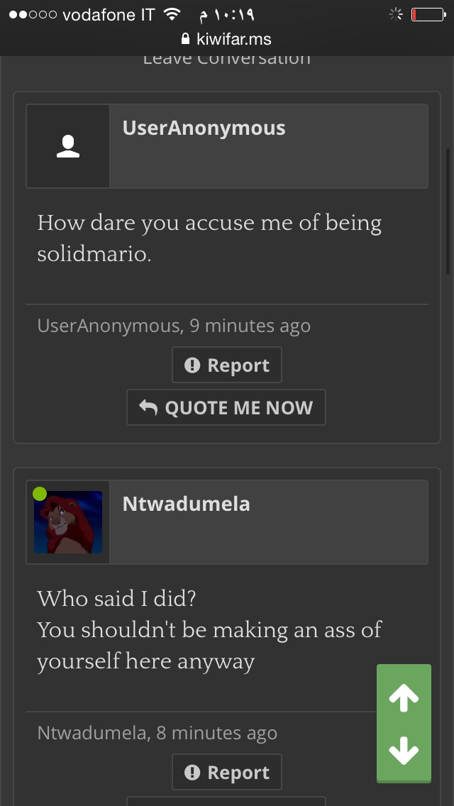Screen dimensions: 454x806
Task: Click QUOTE ME NOW button
Action: pyautogui.click(x=226, y=408)
